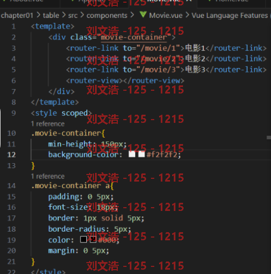Open the black color swatch after color: on line 19
Image resolution: width=271 pixels, height=274 pixels.
click(x=84, y=239)
